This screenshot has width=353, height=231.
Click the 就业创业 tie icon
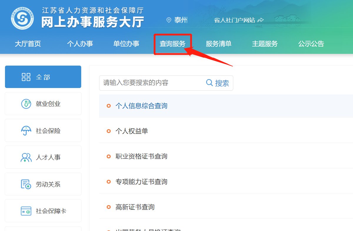click(x=26, y=104)
